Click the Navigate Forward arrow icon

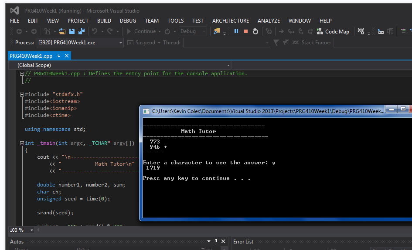(x=34, y=31)
